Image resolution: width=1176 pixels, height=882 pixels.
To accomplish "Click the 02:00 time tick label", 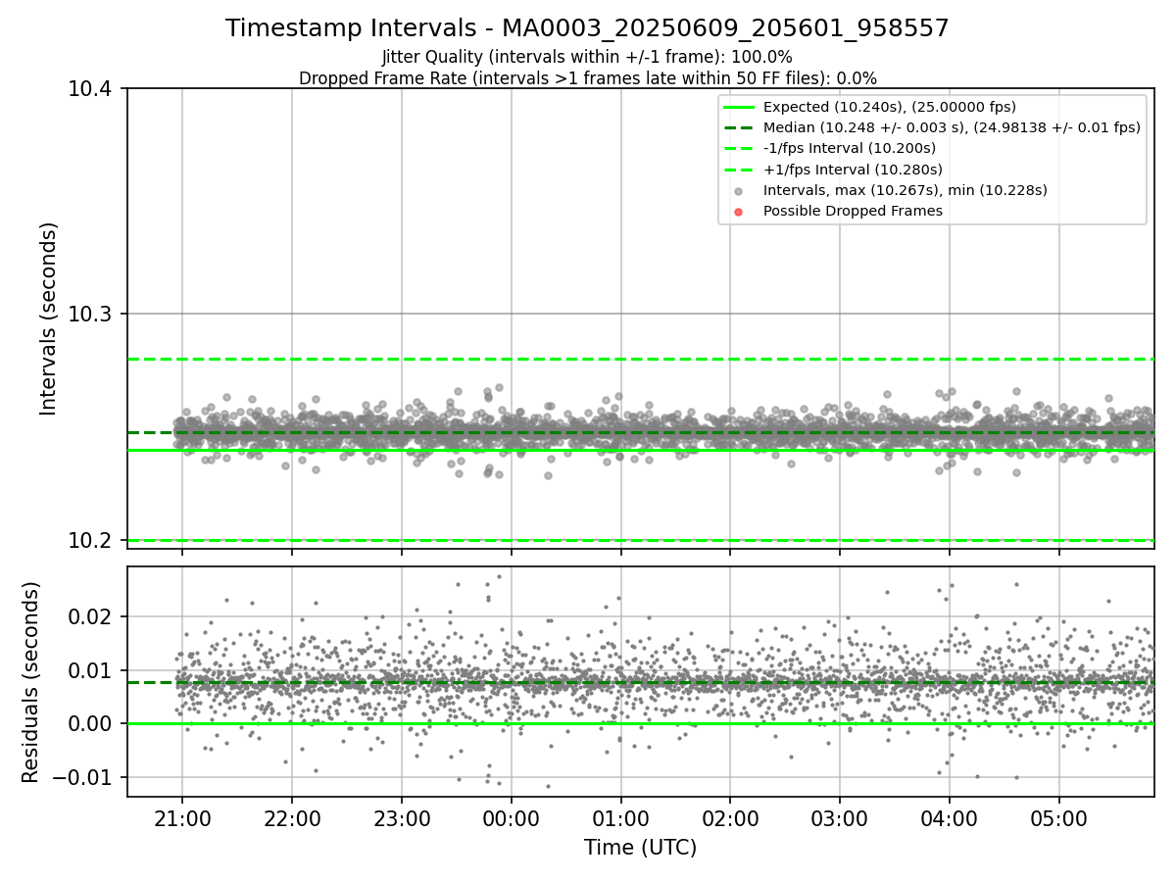I will pos(730,817).
